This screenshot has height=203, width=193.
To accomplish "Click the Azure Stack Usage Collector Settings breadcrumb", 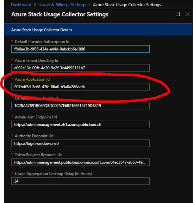I will [x=127, y=5].
